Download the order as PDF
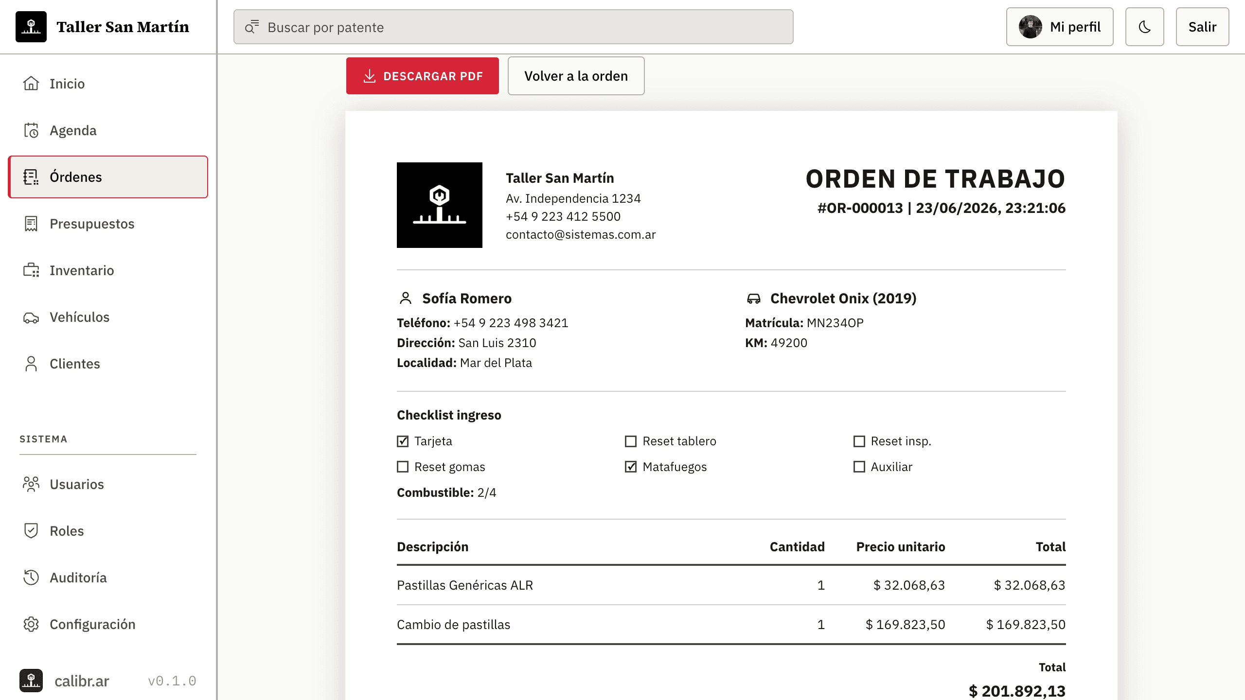This screenshot has height=700, width=1245. [423, 76]
